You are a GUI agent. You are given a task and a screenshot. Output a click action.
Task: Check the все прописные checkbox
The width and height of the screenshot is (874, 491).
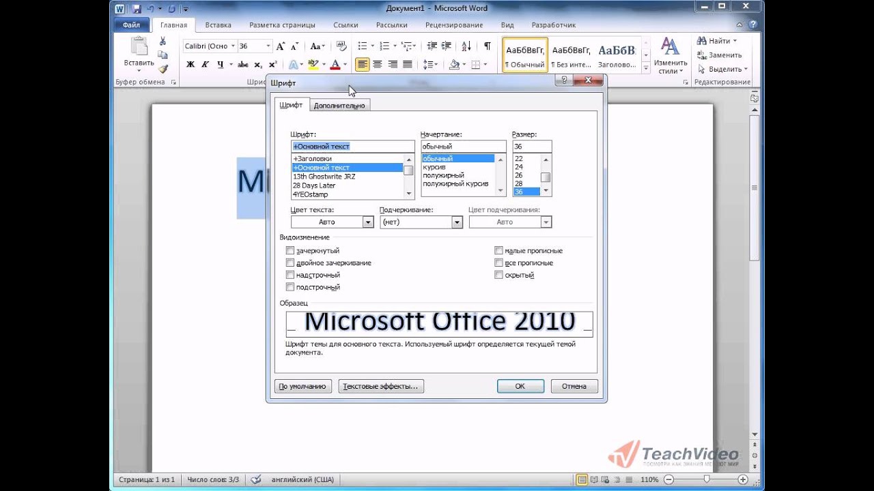pyautogui.click(x=499, y=263)
